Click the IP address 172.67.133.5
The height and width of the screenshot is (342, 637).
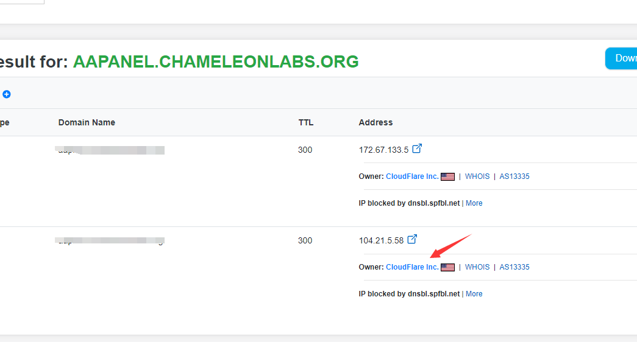click(x=383, y=150)
